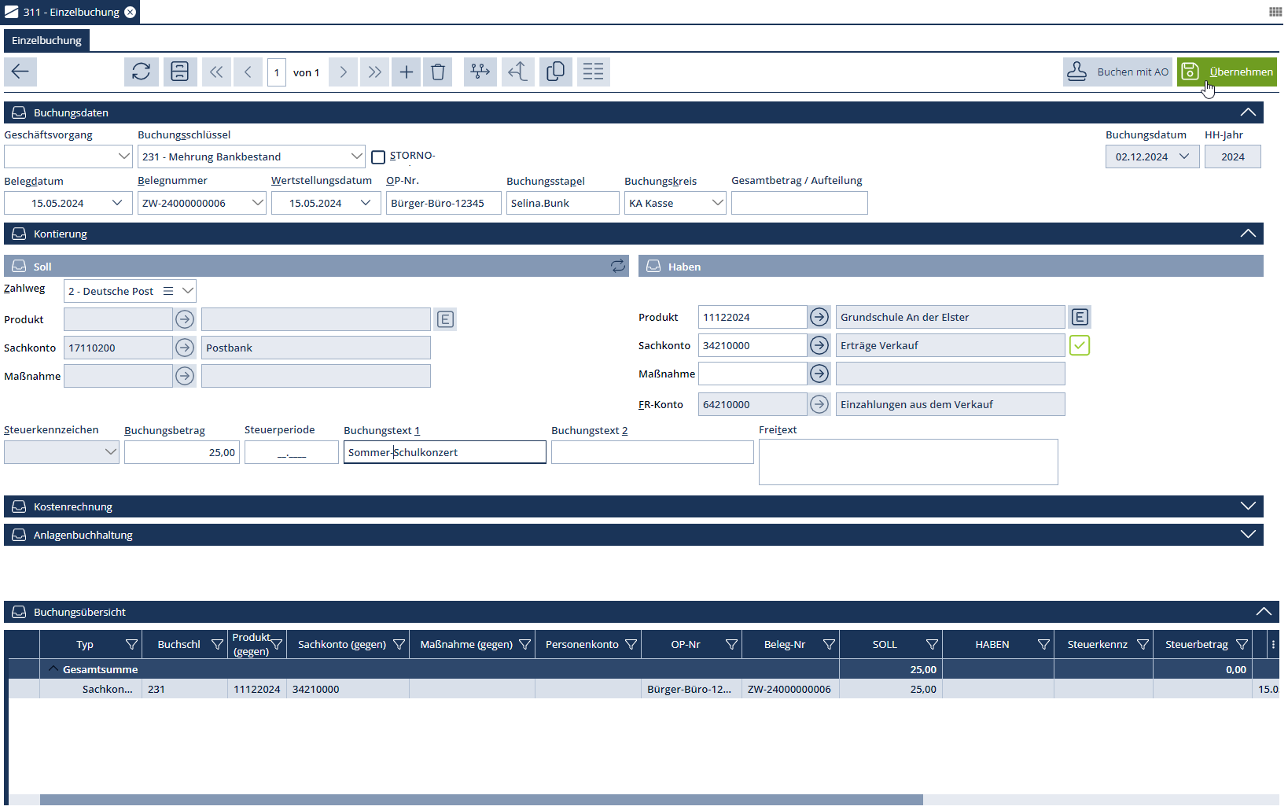Add new booking with plus icon

406,72
